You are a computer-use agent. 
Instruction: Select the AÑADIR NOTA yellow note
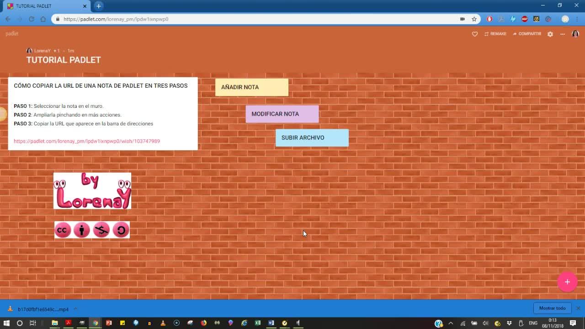click(x=252, y=87)
